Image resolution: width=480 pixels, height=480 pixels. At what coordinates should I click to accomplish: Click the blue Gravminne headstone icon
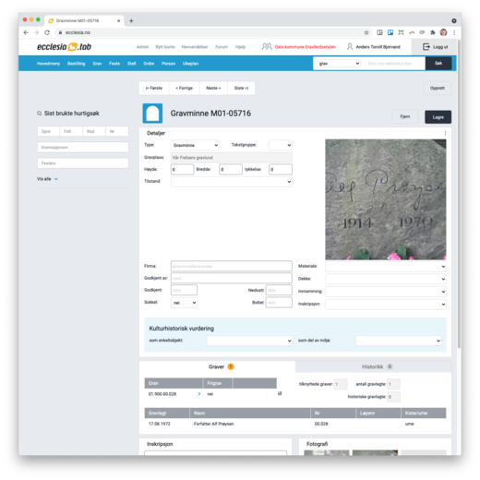152,114
